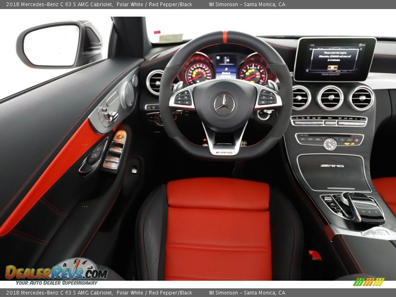Screen dimensions: 396x297
Task: Click the red center stripe atop the steering wheel
Action: tap(225, 37)
